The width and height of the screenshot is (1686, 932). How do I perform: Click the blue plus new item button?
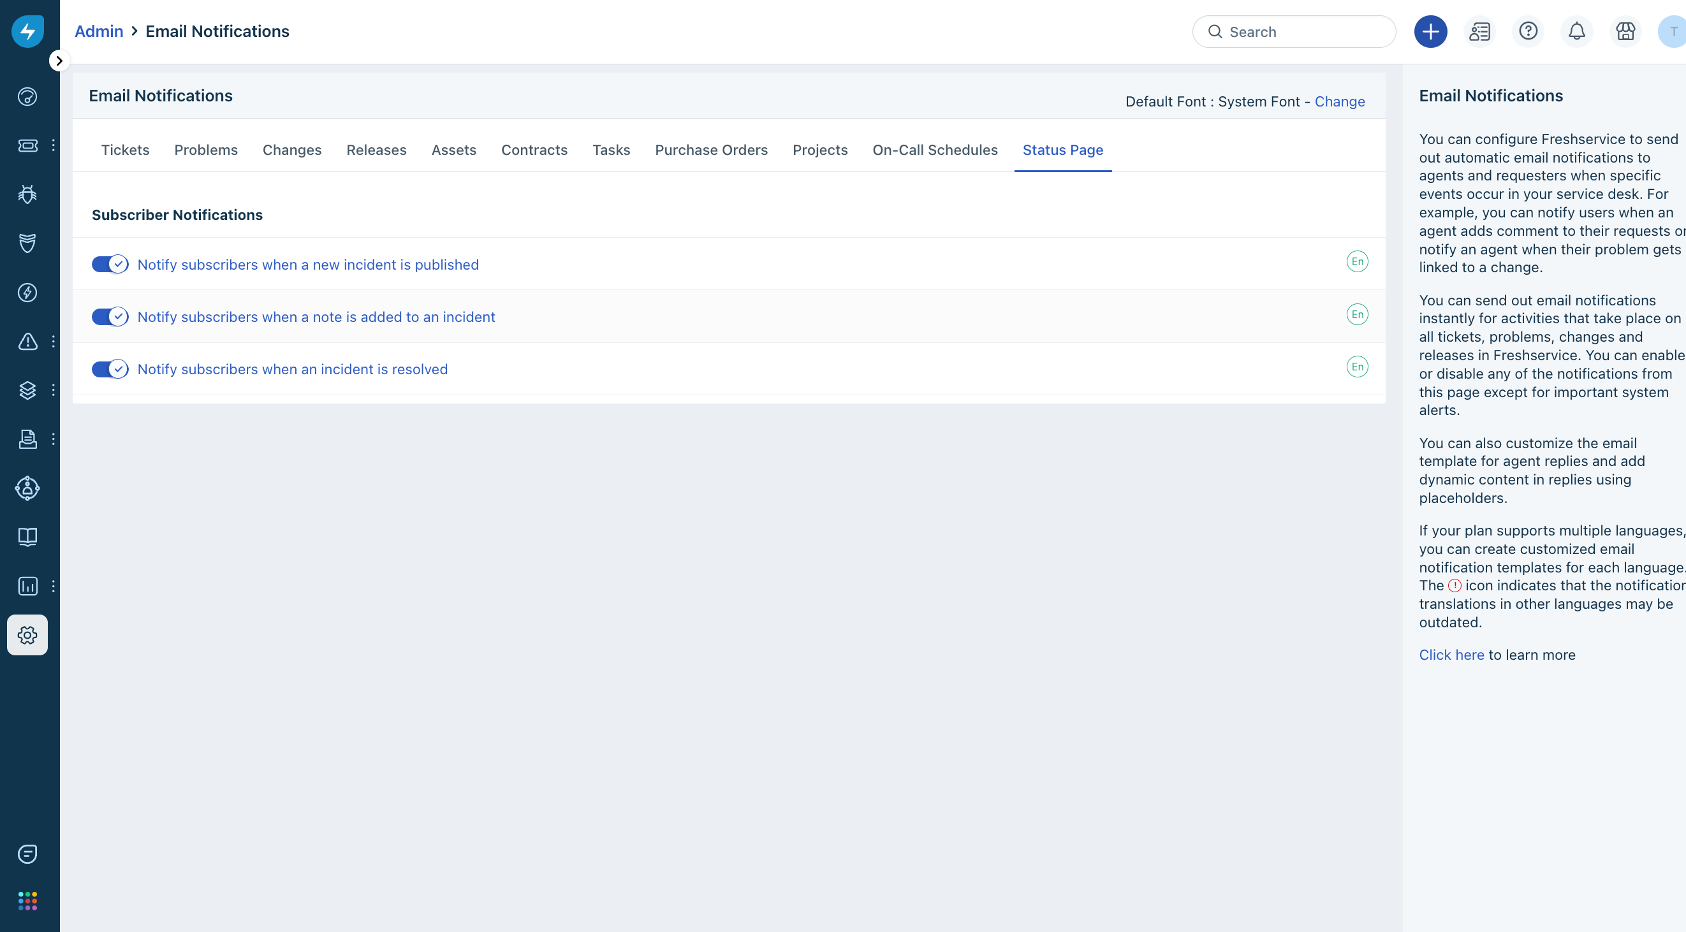[x=1430, y=31]
